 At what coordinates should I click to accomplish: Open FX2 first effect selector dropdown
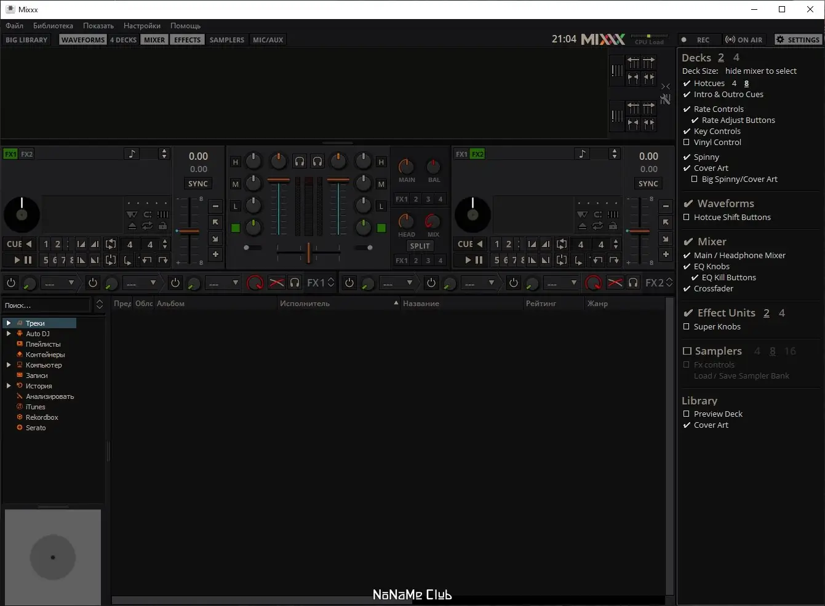[x=398, y=283]
